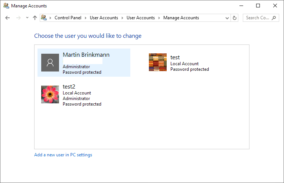This screenshot has height=183, width=284.
Task: Click the search magnifier icon
Action: 274,18
